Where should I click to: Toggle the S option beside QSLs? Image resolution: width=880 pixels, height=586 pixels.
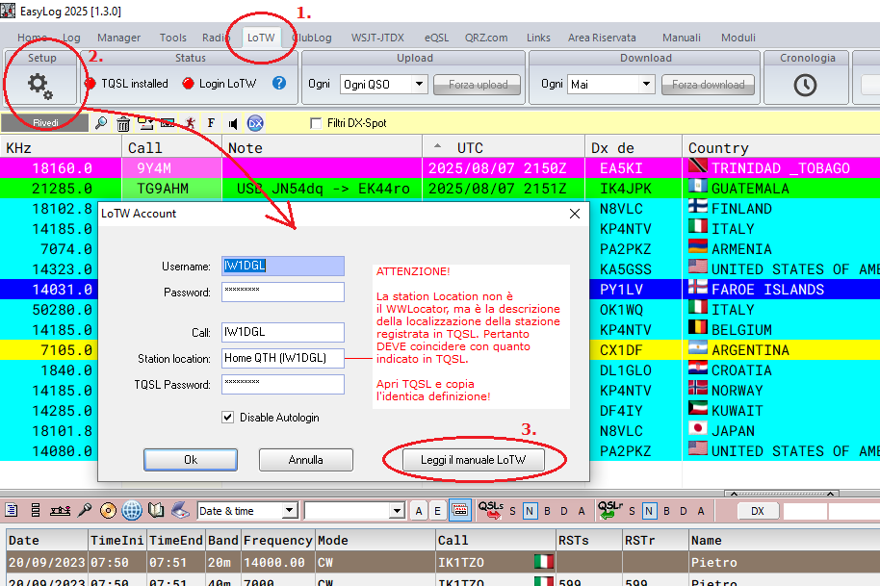(x=512, y=511)
